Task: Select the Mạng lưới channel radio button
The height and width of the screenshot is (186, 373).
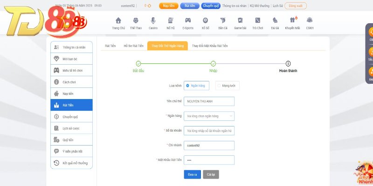Action: (219, 86)
